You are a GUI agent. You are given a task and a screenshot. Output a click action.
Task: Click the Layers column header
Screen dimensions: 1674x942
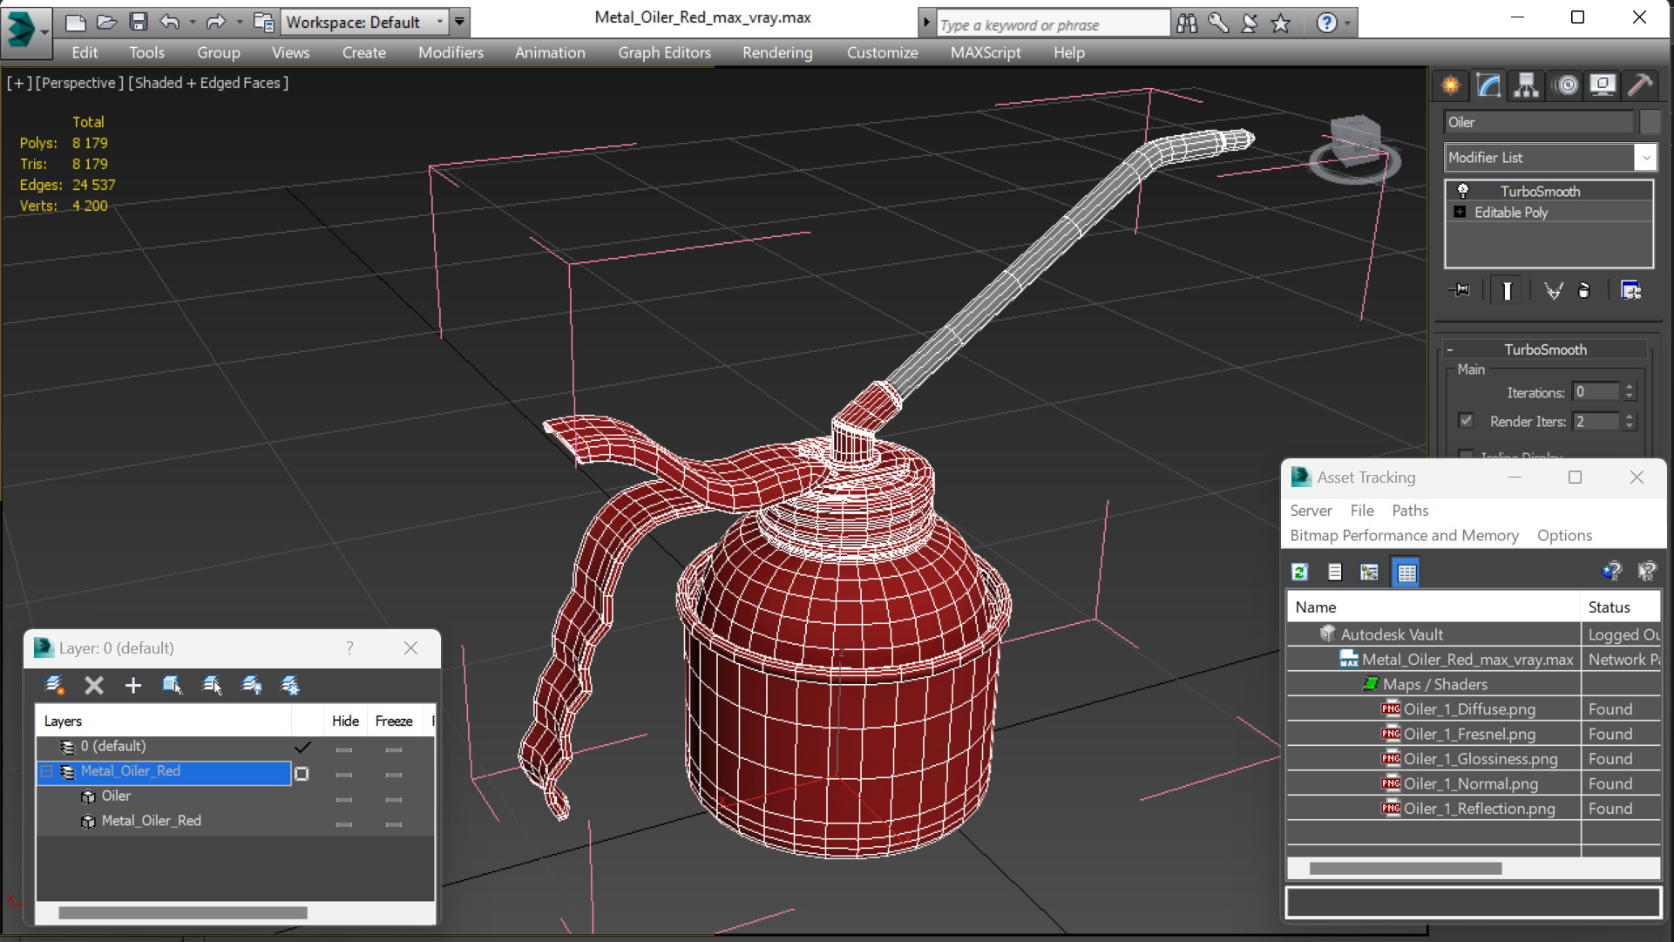pos(164,722)
